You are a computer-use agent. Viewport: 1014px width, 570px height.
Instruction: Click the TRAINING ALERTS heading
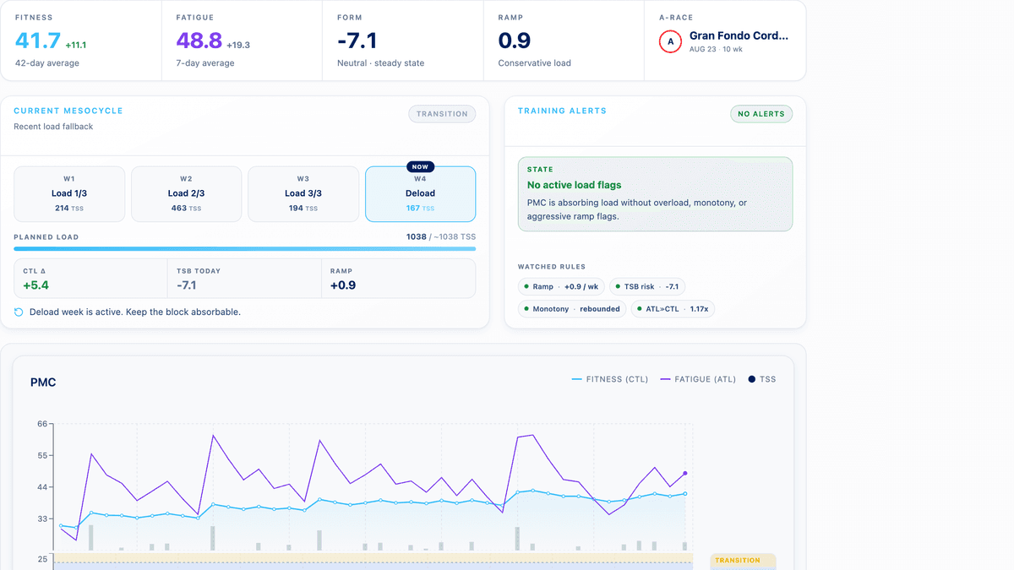coord(562,111)
